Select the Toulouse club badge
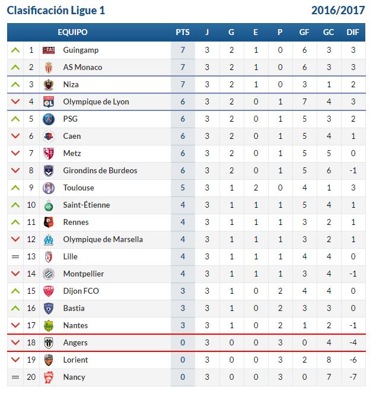This screenshot has height=400, width=376. tap(49, 188)
